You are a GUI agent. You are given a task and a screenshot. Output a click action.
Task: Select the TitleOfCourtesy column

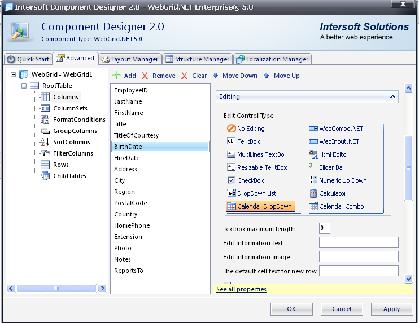click(160, 135)
